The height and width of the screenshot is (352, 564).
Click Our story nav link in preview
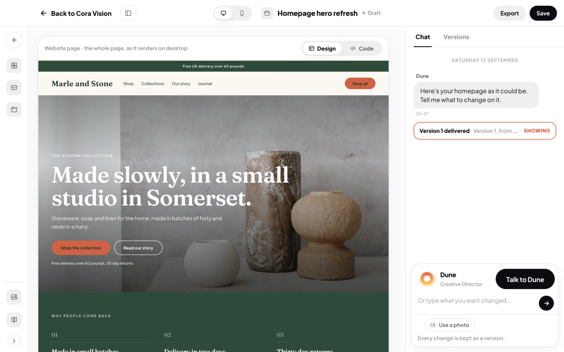tap(181, 84)
